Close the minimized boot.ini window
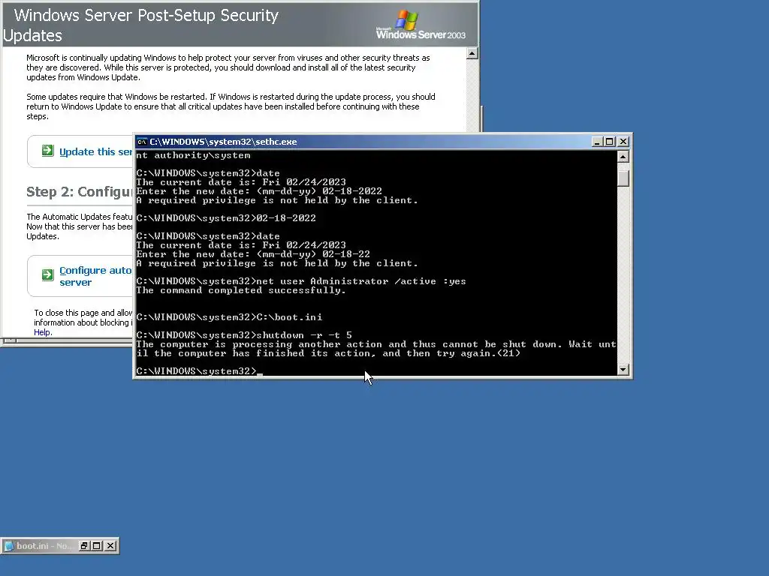This screenshot has height=576, width=769. point(110,546)
